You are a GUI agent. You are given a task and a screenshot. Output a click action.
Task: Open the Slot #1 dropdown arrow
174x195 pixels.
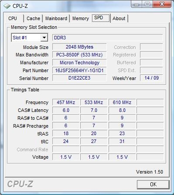[x=44, y=38]
